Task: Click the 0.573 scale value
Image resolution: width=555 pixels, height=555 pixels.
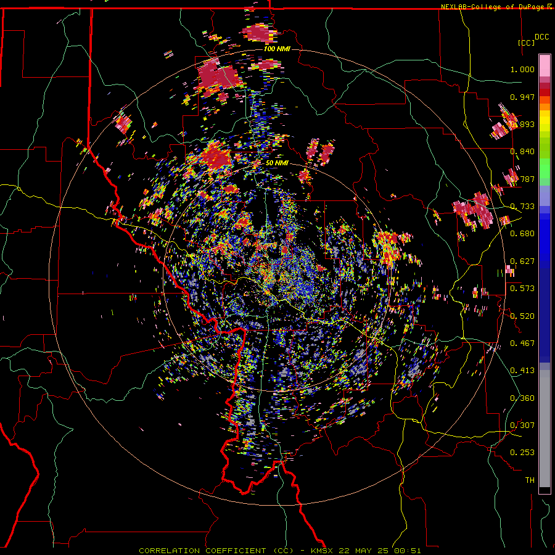Action: [x=522, y=289]
